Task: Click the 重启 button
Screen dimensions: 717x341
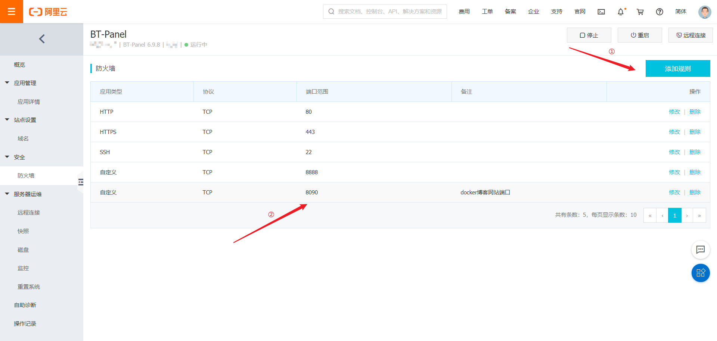Action: 640,35
